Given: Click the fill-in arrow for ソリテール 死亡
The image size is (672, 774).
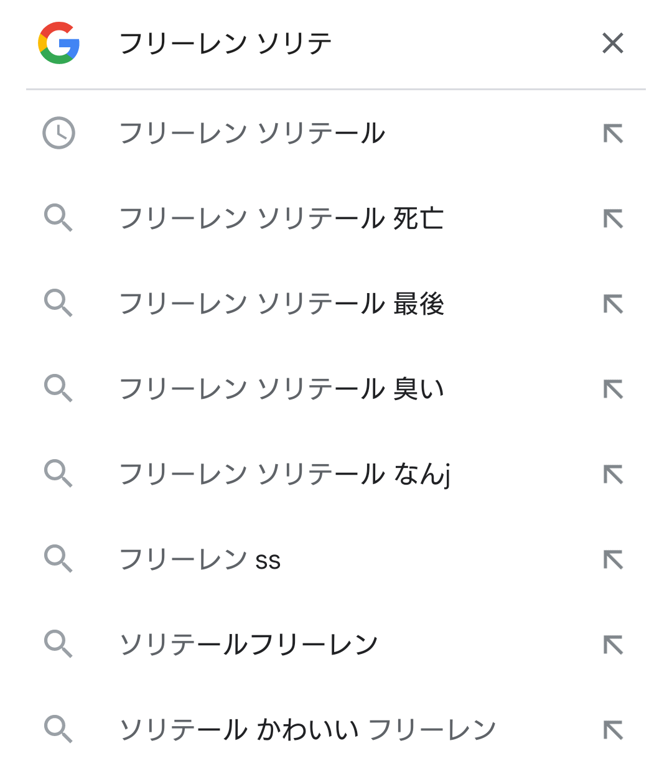Looking at the screenshot, I should (613, 218).
